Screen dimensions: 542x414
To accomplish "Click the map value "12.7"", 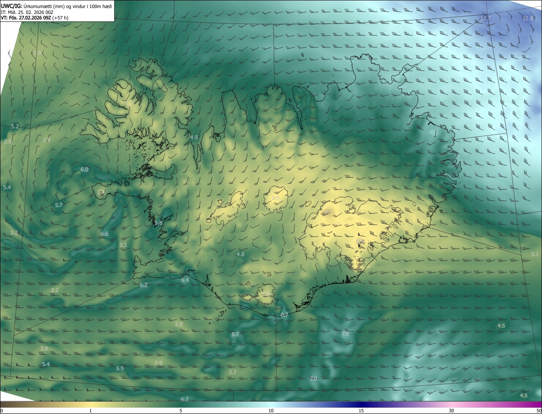I will [486, 18].
